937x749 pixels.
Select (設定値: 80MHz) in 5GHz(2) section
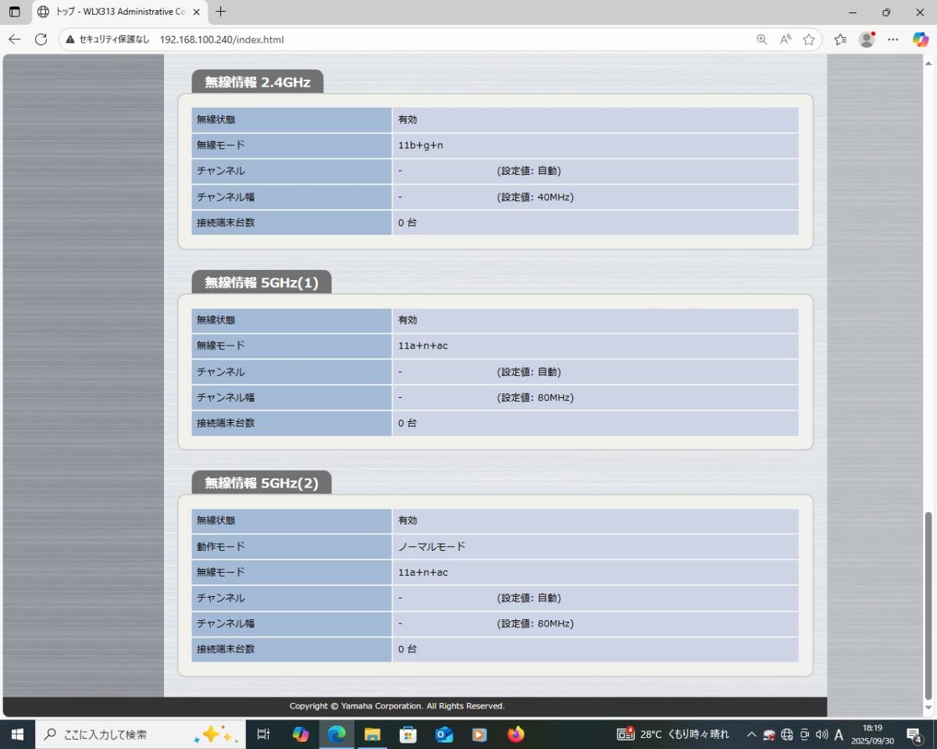pyautogui.click(x=536, y=623)
